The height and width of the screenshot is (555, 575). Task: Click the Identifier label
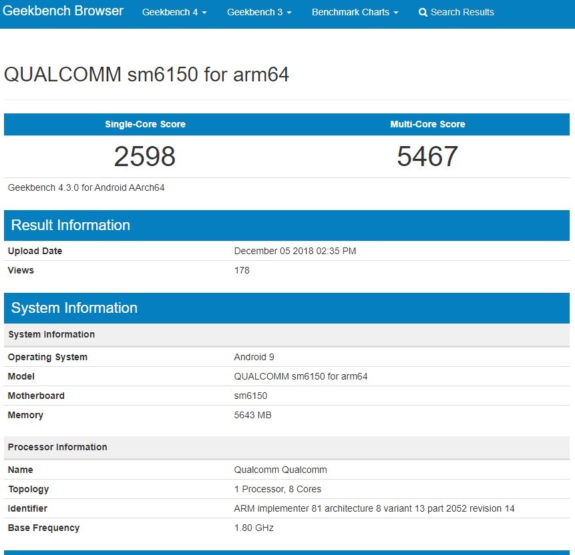pyautogui.click(x=27, y=508)
